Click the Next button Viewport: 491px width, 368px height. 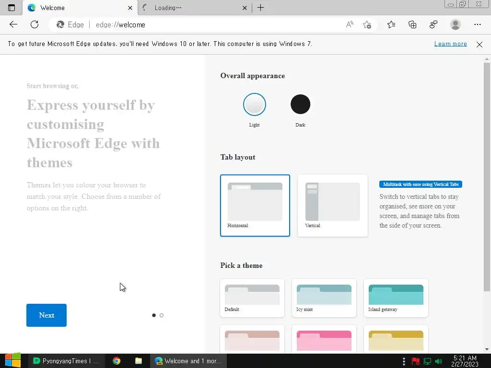click(47, 315)
